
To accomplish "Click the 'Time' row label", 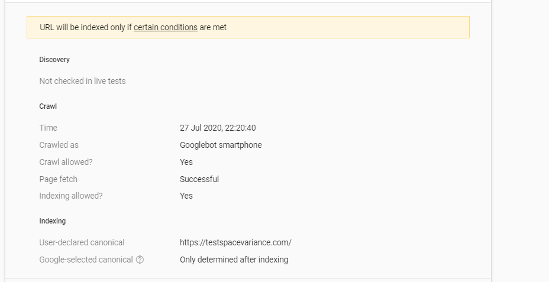I will pos(49,128).
